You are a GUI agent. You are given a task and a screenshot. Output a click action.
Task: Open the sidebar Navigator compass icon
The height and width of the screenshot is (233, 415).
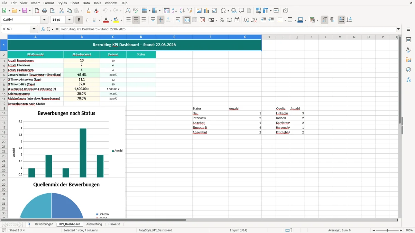click(x=409, y=70)
